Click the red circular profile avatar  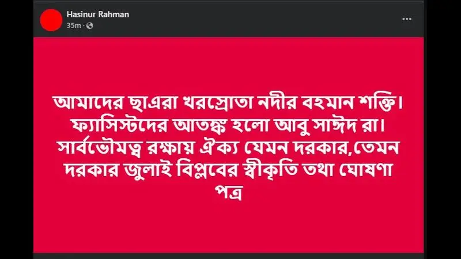coord(51,20)
